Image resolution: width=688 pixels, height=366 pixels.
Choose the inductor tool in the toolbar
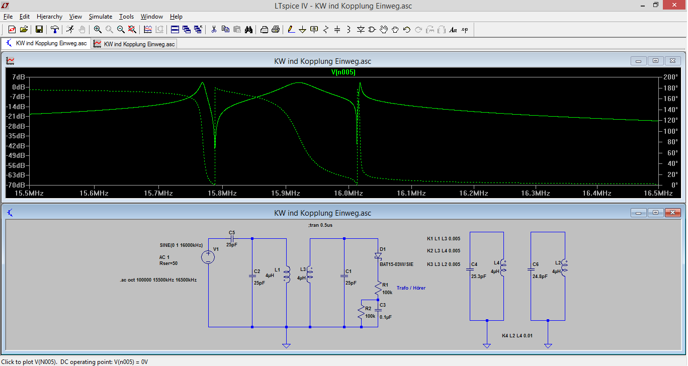(x=349, y=30)
